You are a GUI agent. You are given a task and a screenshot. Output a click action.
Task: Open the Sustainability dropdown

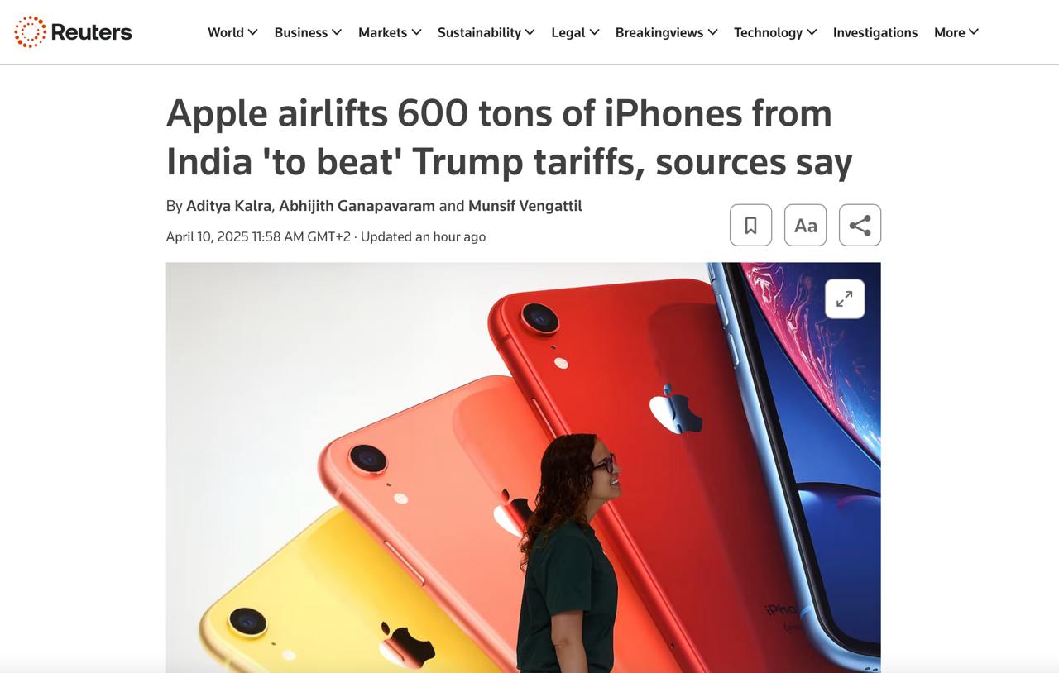coord(486,32)
